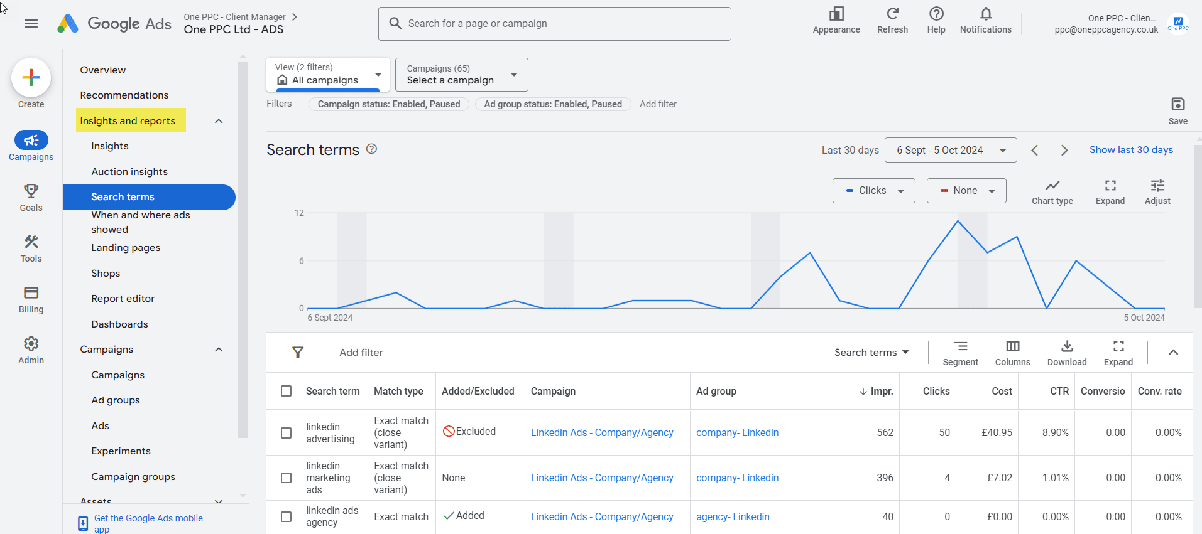The image size is (1202, 534).
Task: Click the 'Search for a page or campaign' field
Action: pos(554,24)
